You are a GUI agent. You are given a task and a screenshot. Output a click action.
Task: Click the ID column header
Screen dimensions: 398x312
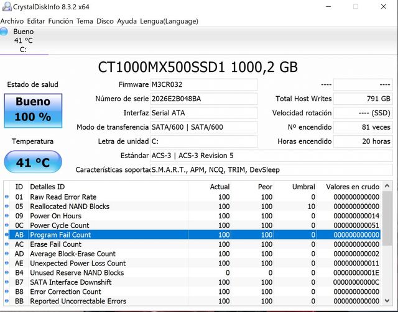19,187
